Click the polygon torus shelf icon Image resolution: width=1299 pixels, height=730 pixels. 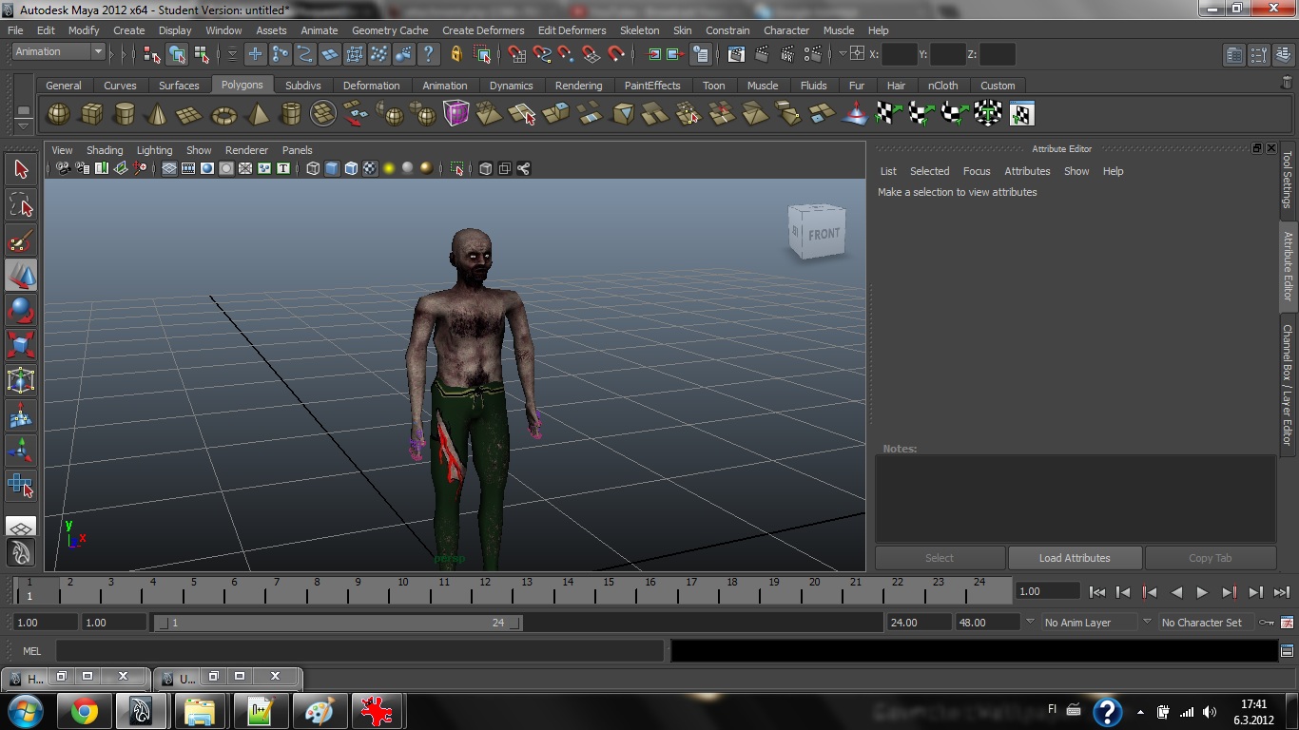click(x=223, y=115)
